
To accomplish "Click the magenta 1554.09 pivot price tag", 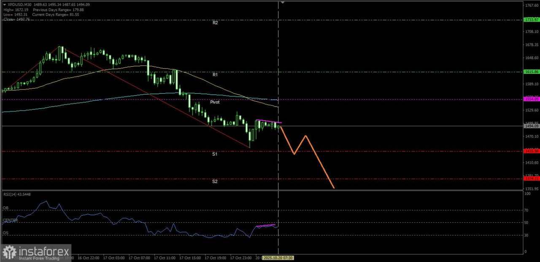I will [531, 100].
